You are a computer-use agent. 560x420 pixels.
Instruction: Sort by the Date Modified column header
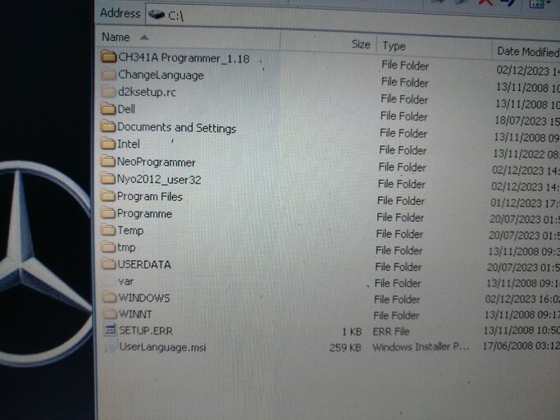tap(526, 52)
